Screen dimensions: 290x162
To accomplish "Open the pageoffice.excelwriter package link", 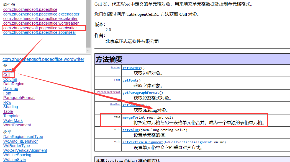I will click(x=40, y=19).
